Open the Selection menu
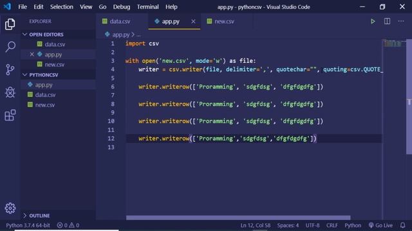Viewport: 412px width, 231px height. point(62,7)
